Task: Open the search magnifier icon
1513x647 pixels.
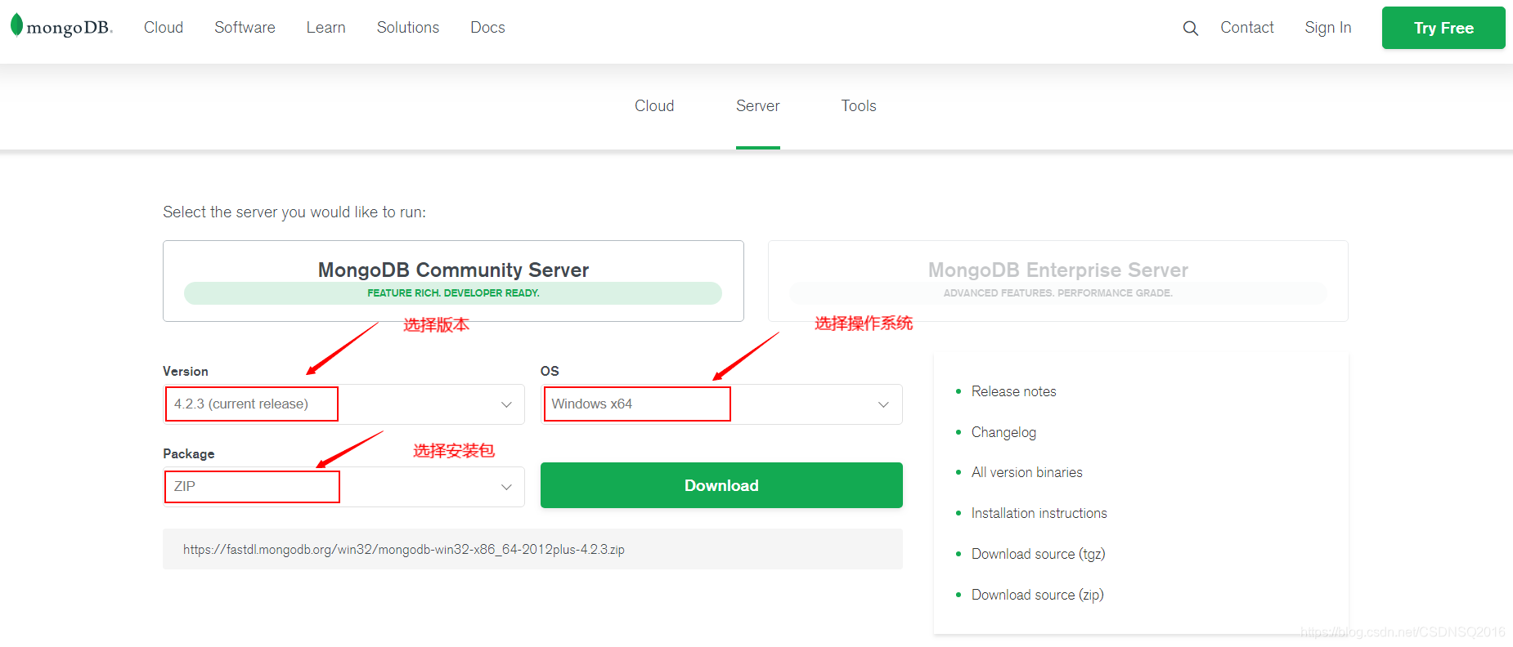Action: pos(1190,29)
